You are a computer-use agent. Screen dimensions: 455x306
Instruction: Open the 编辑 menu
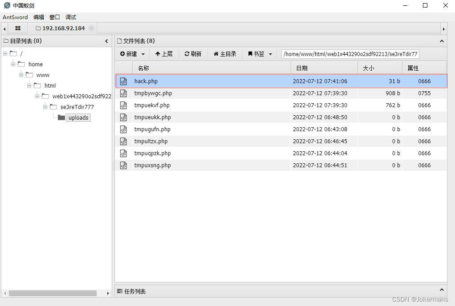pos(39,17)
